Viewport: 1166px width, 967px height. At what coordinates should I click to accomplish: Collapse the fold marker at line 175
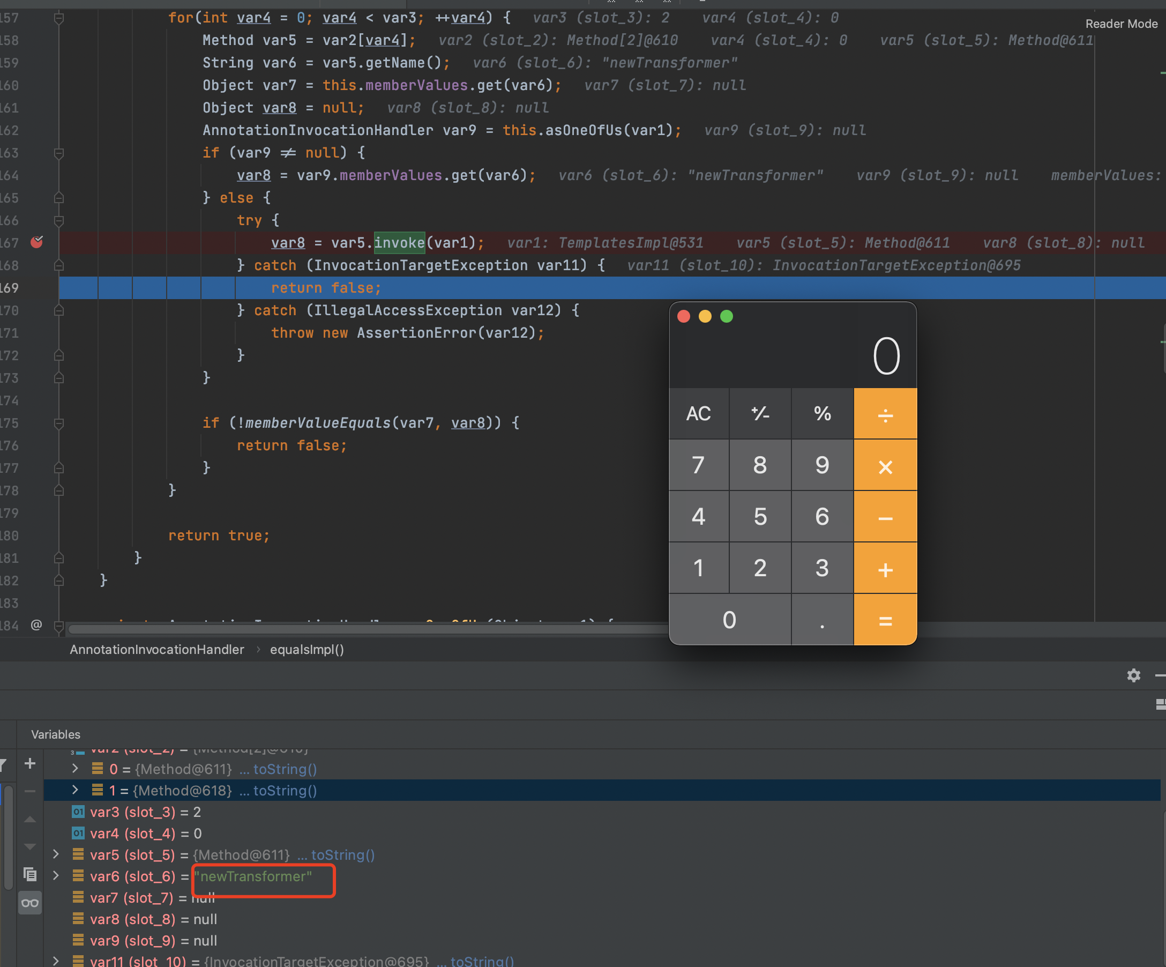pos(59,423)
